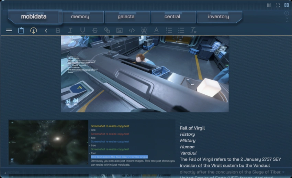The image size is (292, 178).
Task: Open the hamburger menu icon
Action: click(9, 30)
